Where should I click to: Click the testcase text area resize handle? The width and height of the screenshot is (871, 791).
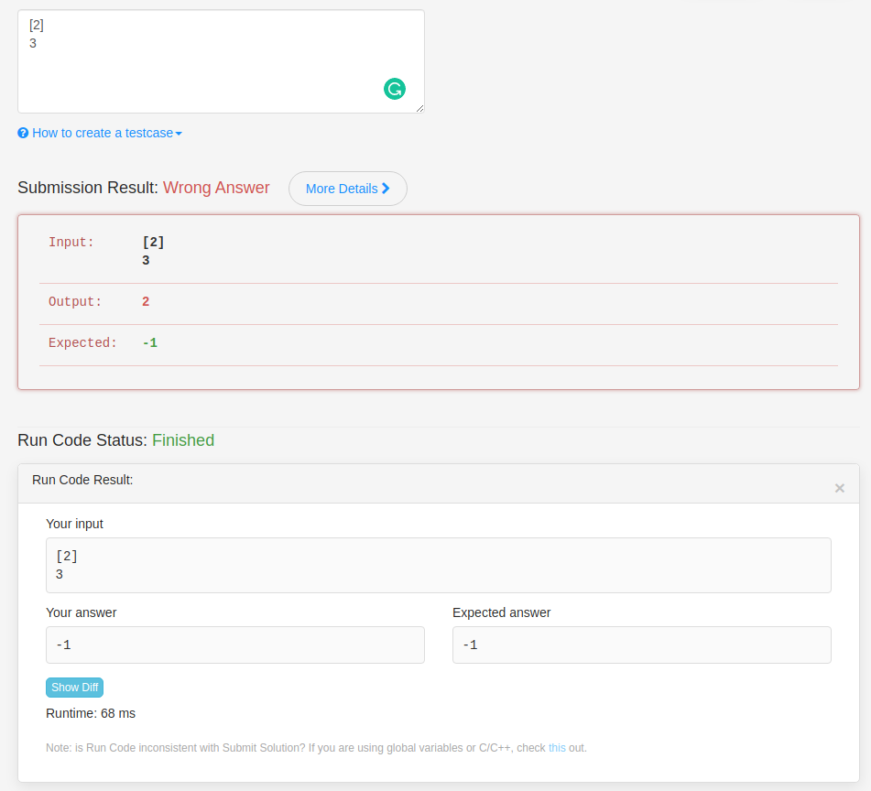click(x=420, y=109)
